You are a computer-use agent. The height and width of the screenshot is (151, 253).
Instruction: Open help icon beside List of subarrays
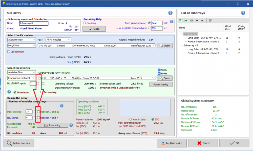[x=243, y=13]
